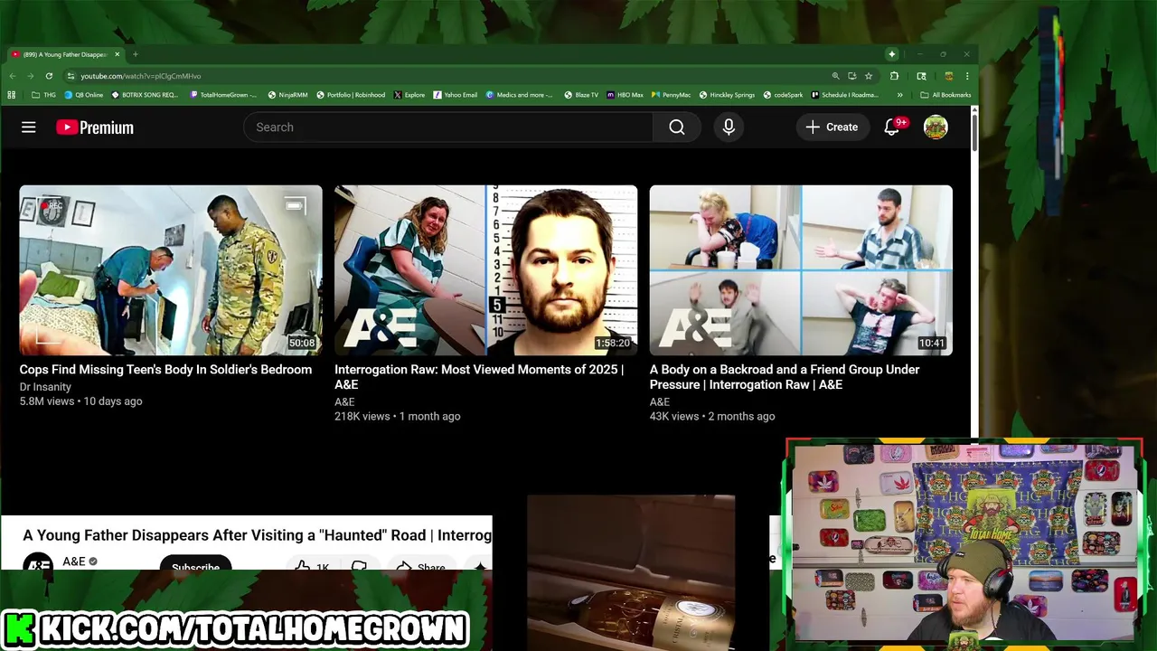Open HBO Max bookmark
This screenshot has width=1157, height=651.
(x=626, y=95)
